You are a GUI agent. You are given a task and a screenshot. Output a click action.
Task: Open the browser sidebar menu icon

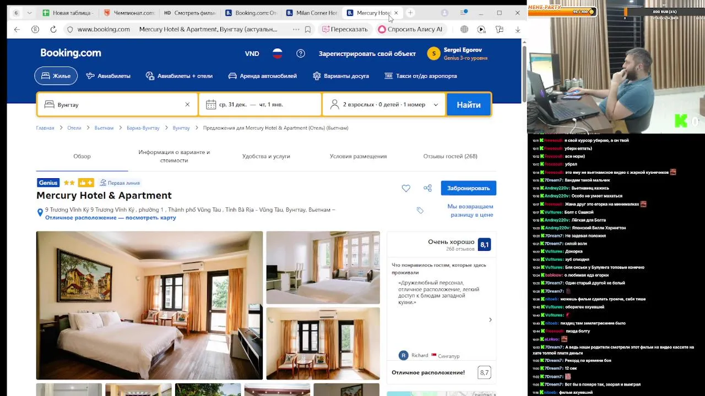point(464,13)
